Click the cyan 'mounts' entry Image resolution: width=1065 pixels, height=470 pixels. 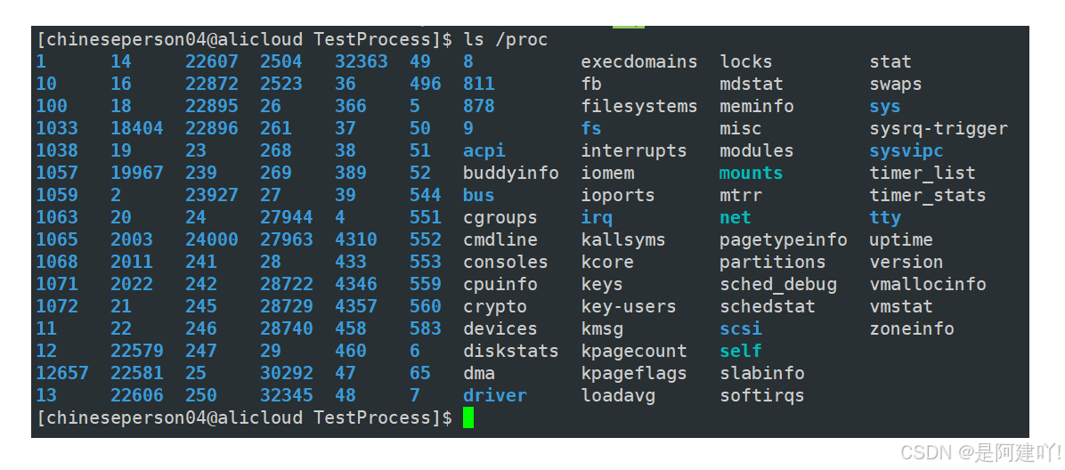pyautogui.click(x=752, y=174)
